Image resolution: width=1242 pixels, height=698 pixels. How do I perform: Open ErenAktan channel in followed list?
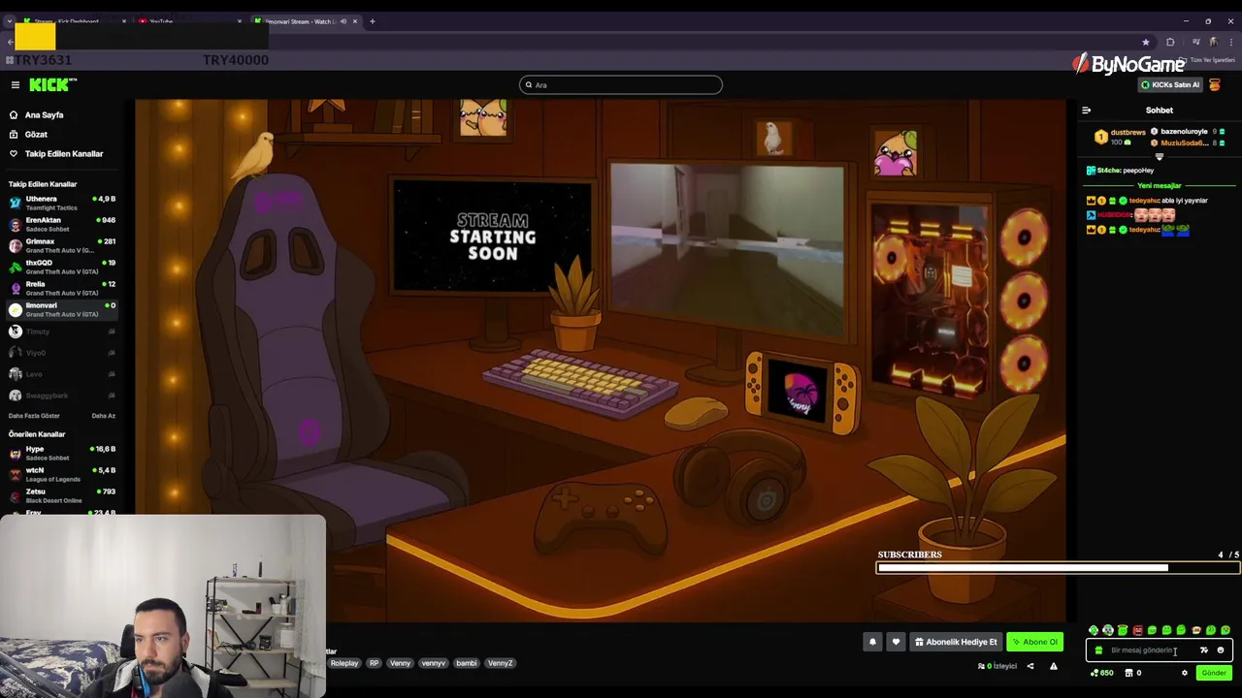tap(61, 224)
